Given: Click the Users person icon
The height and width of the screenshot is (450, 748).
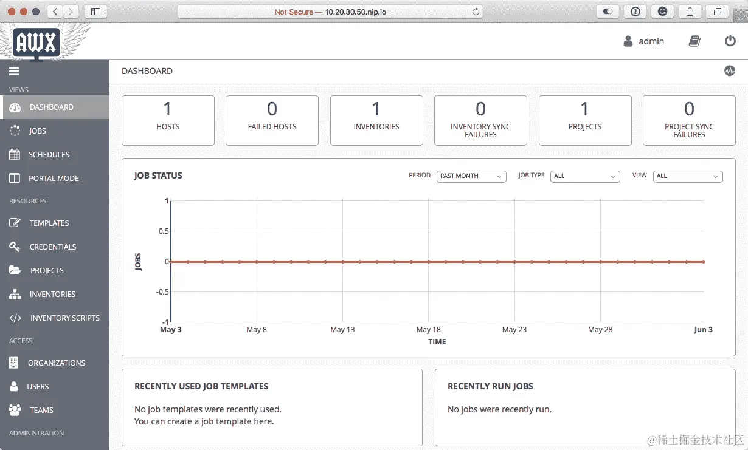Looking at the screenshot, I should pyautogui.click(x=14, y=387).
